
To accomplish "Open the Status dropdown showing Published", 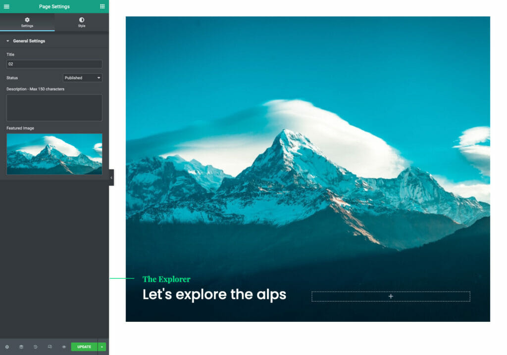I will point(82,78).
